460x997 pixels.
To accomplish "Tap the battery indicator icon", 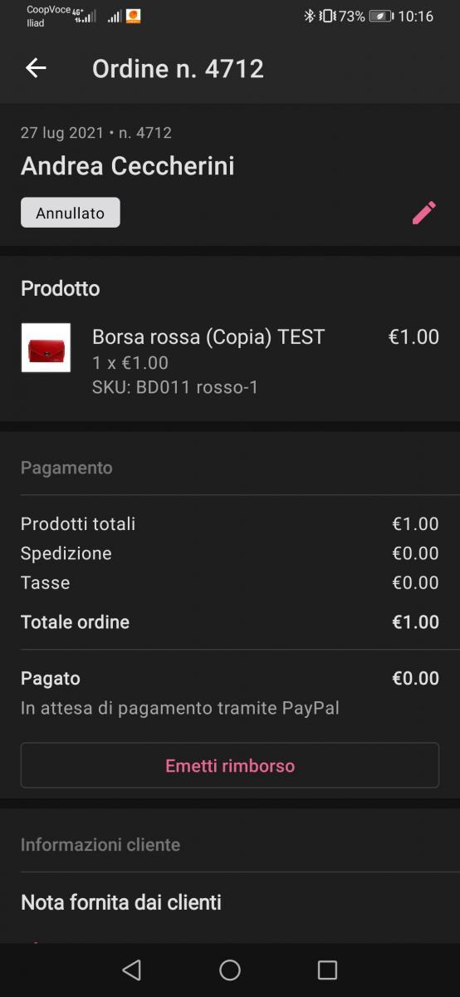I will pyautogui.click(x=381, y=16).
